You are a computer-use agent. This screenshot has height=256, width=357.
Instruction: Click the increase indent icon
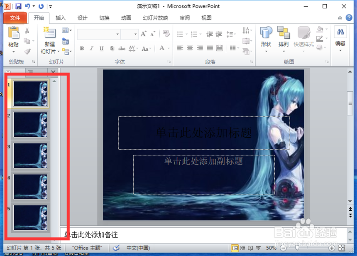219,34
